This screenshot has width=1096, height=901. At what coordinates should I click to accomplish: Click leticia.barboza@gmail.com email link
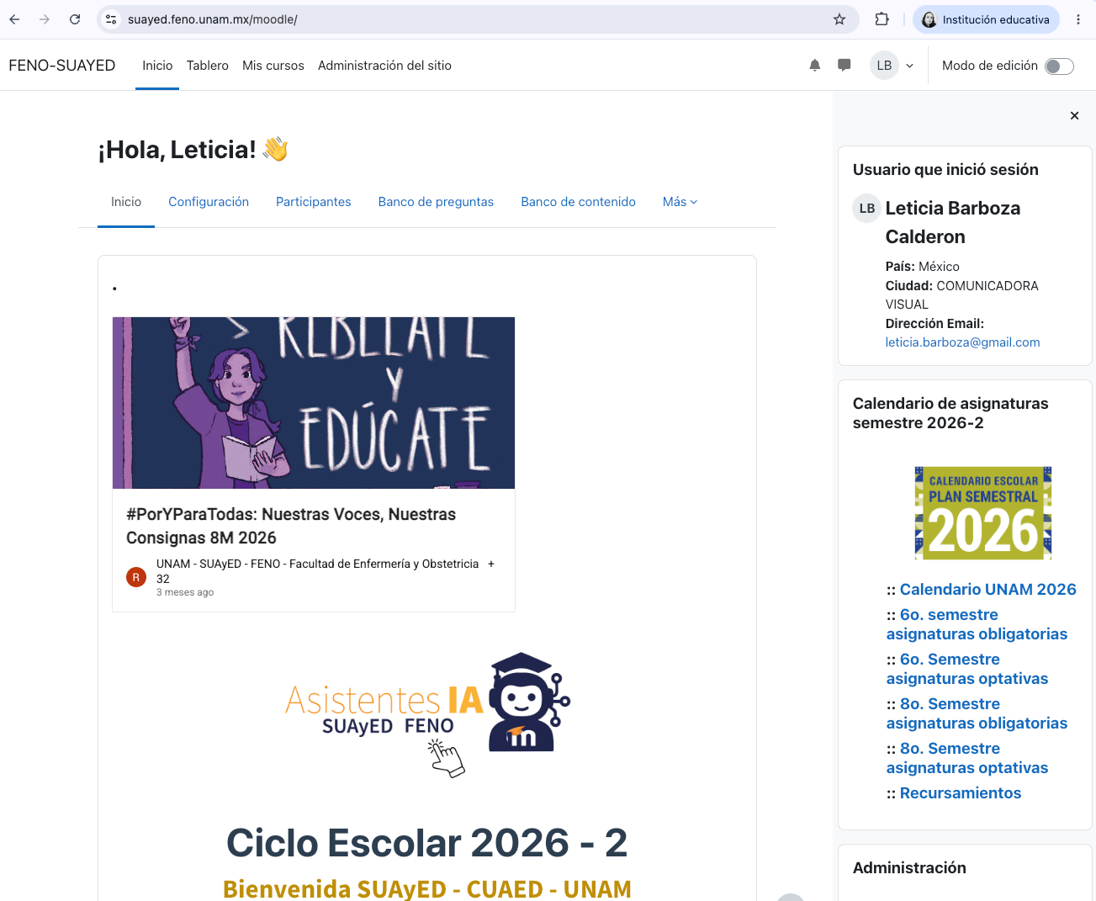[x=962, y=342]
